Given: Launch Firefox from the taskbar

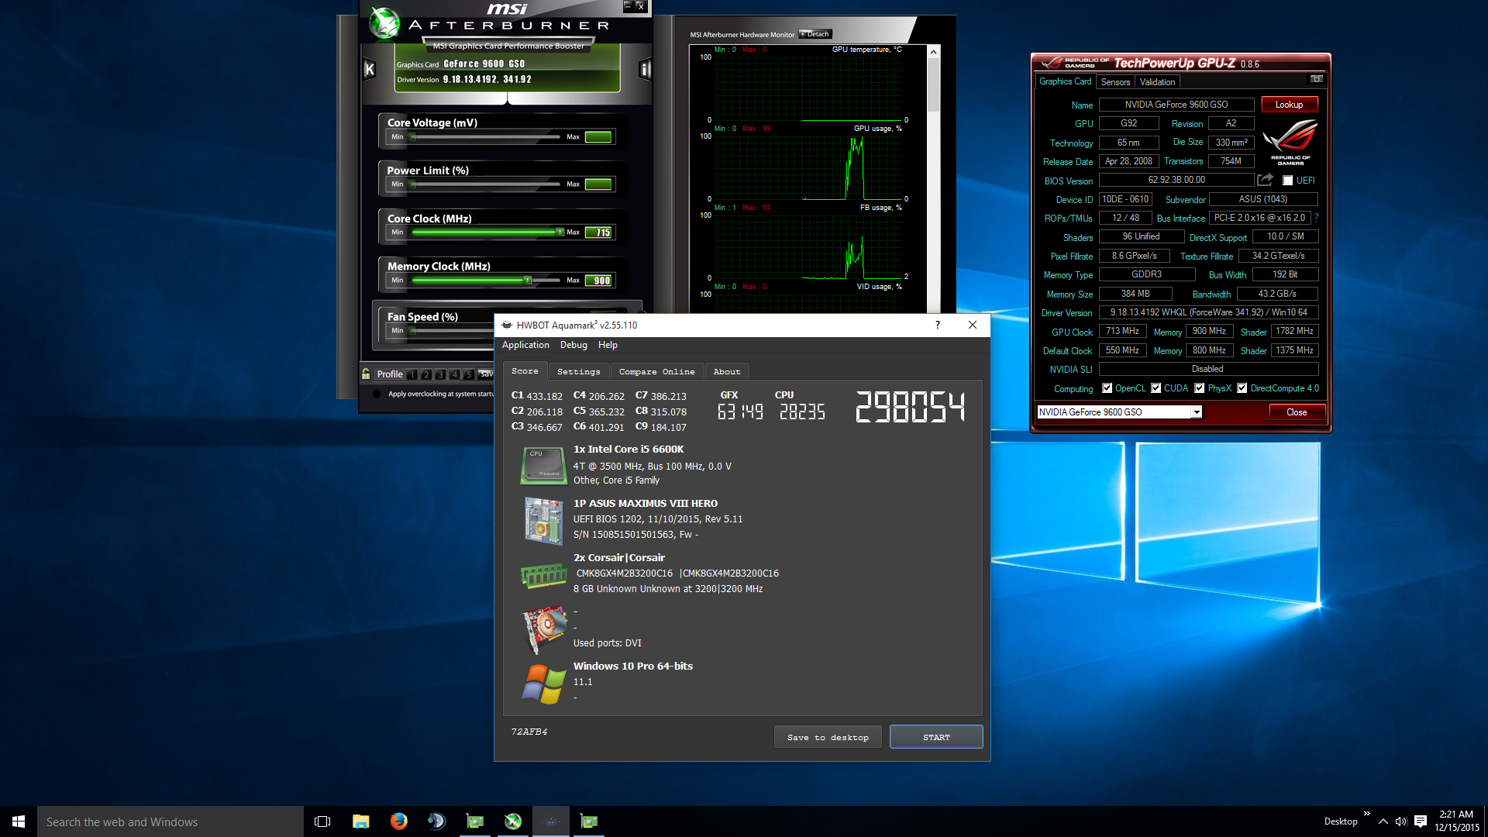Looking at the screenshot, I should (398, 821).
